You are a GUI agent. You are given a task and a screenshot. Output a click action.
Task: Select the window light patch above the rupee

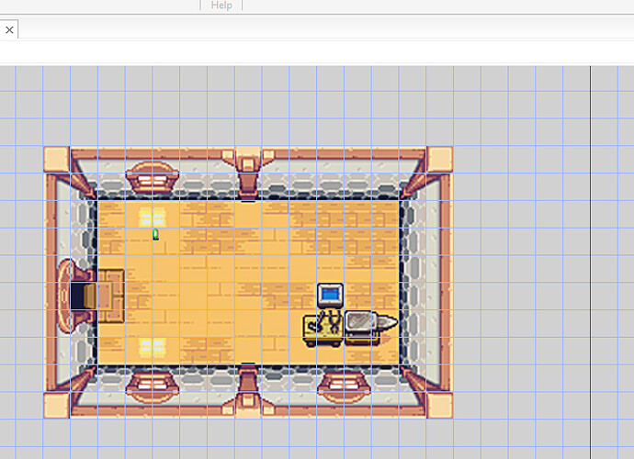point(153,218)
